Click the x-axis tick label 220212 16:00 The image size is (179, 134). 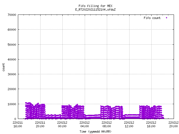151,125
